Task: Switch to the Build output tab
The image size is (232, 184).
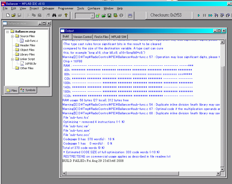Action: (x=66, y=36)
